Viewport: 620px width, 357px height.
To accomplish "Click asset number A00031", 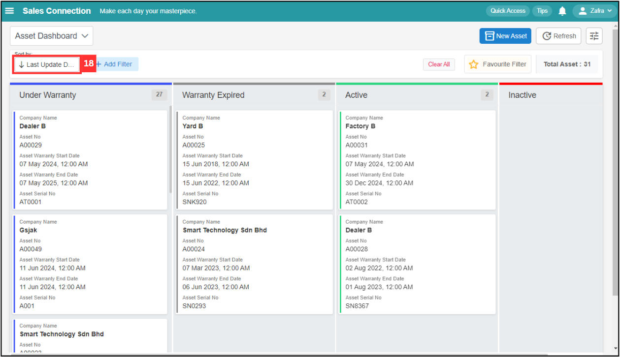I will 357,145.
